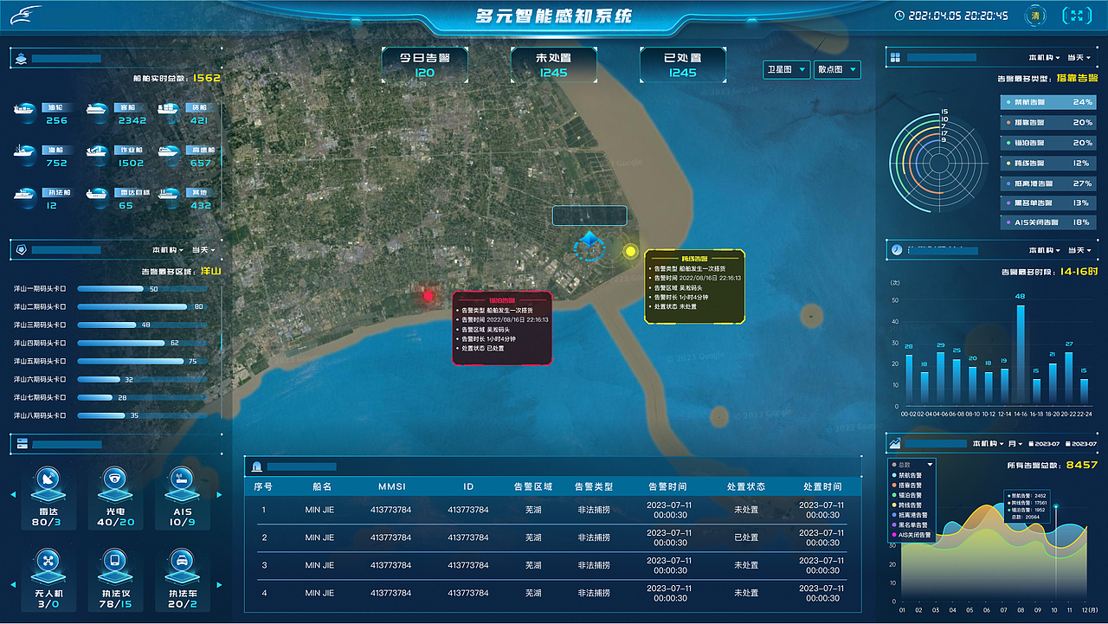Open the 当天 dropdown in alarm area panel
The width and height of the screenshot is (1108, 624).
click(x=203, y=250)
